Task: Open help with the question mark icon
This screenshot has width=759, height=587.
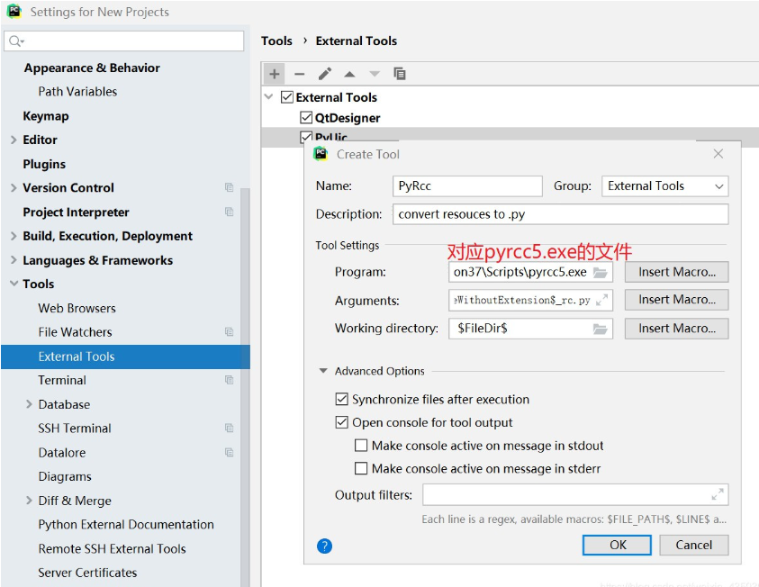Action: (325, 546)
